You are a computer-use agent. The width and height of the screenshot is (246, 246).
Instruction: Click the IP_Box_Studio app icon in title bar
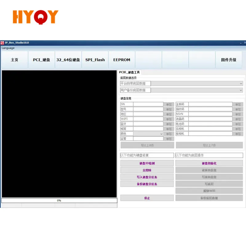click(2, 43)
